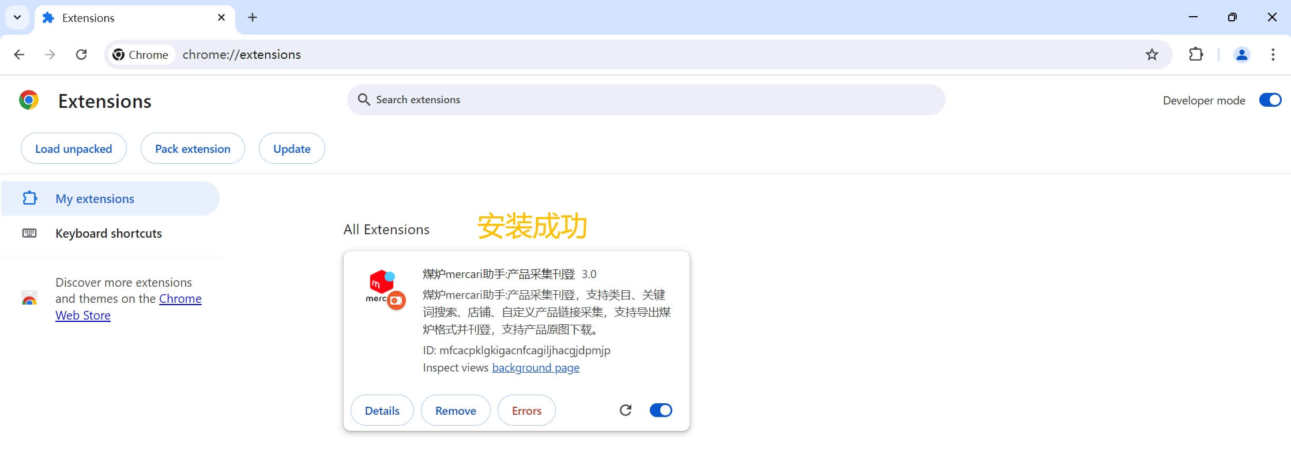Open the background page link

click(536, 367)
